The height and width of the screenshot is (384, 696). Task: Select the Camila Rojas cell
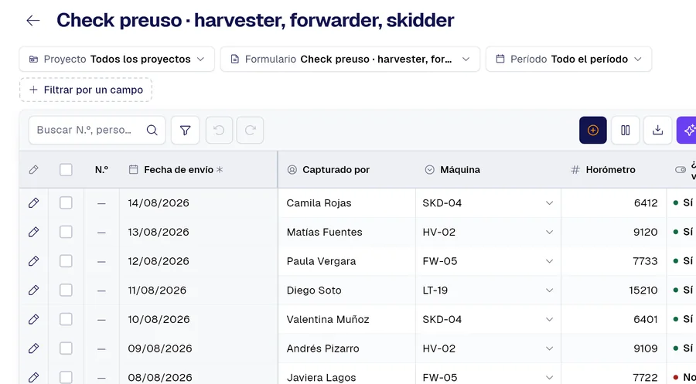347,203
